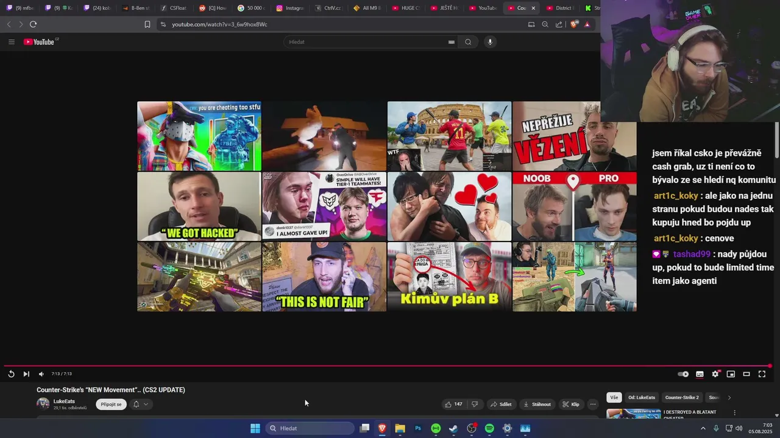Viewport: 780px width, 438px height.
Task: Open the Brave Rewards triangle icon
Action: point(587,24)
